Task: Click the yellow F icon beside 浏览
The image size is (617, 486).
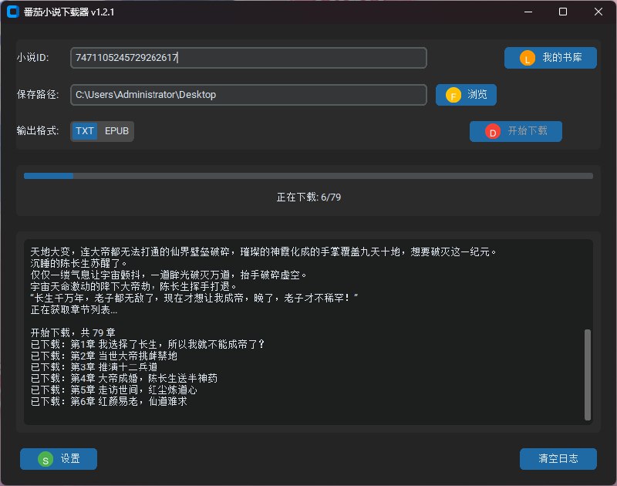Action: 453,95
